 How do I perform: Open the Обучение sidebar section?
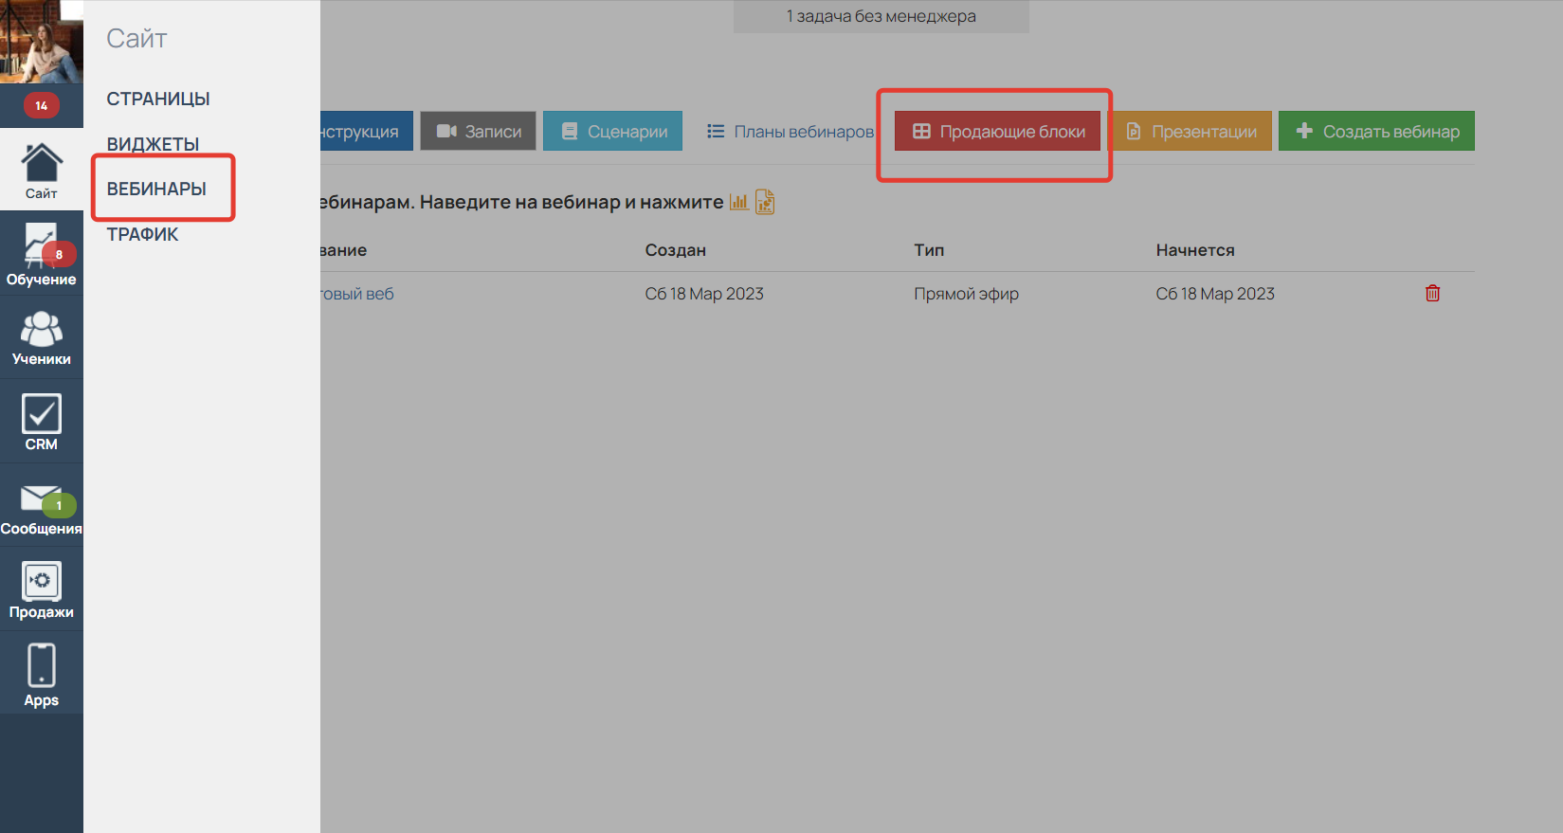point(41,254)
